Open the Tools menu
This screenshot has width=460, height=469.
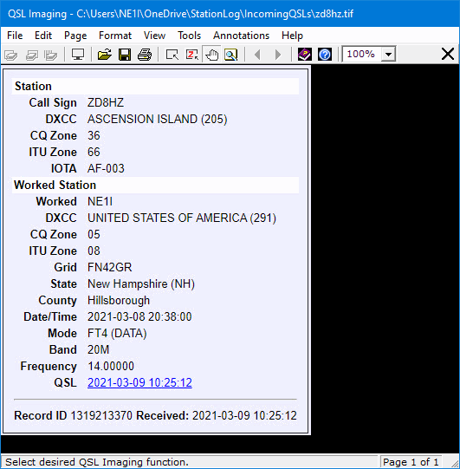[x=189, y=36]
